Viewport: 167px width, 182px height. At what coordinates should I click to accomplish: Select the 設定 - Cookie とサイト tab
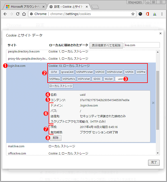pyautogui.click(x=68, y=7)
